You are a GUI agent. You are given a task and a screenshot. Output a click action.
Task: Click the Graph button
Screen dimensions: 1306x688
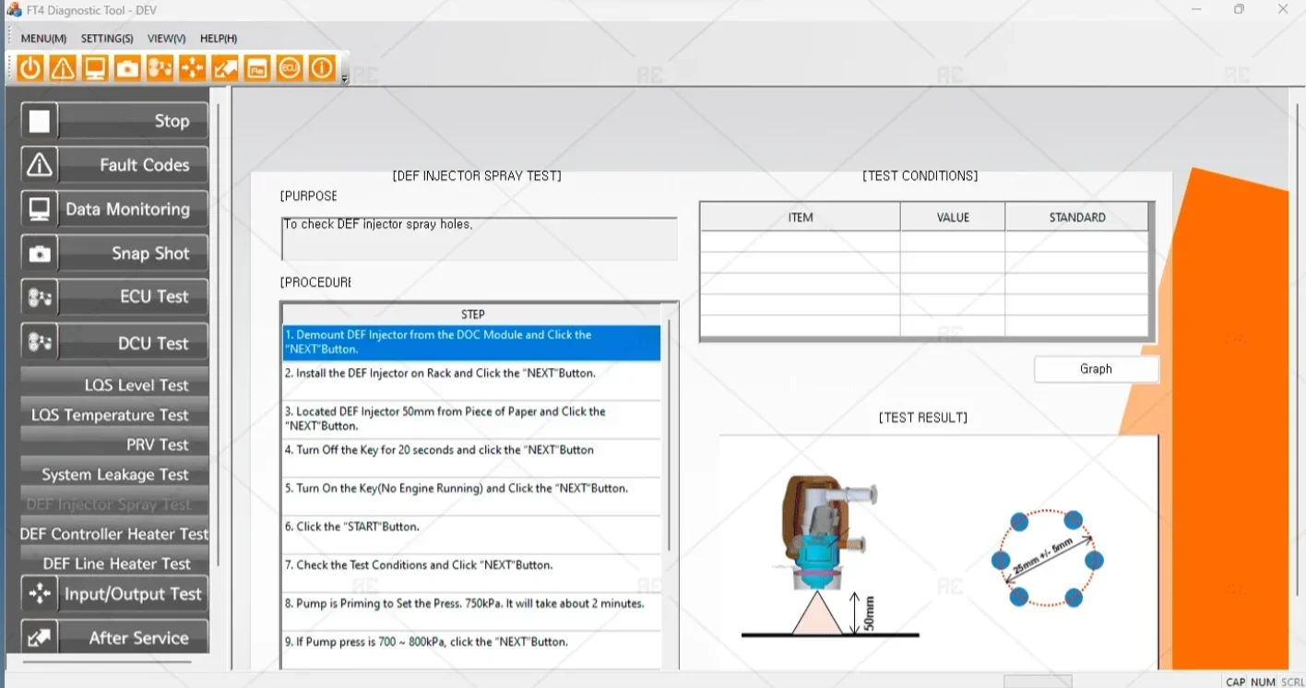(x=1096, y=369)
